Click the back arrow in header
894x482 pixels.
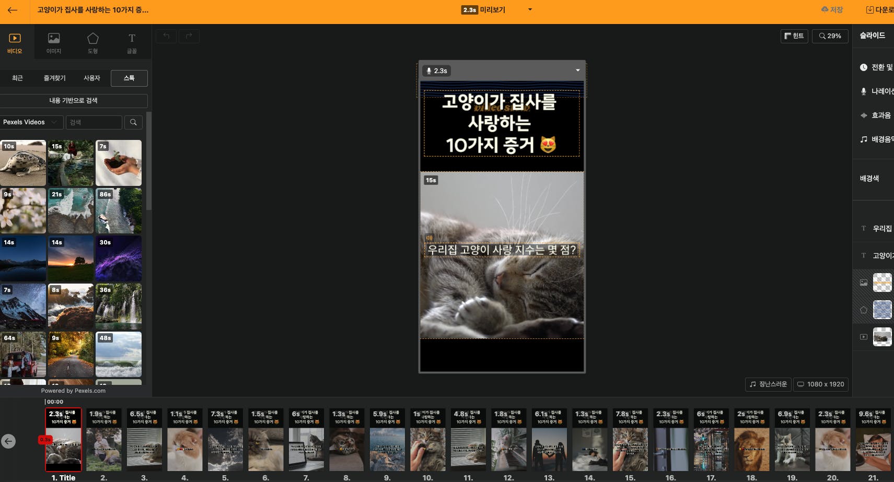click(13, 10)
